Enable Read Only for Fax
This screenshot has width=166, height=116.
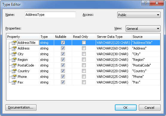[x=84, y=82]
